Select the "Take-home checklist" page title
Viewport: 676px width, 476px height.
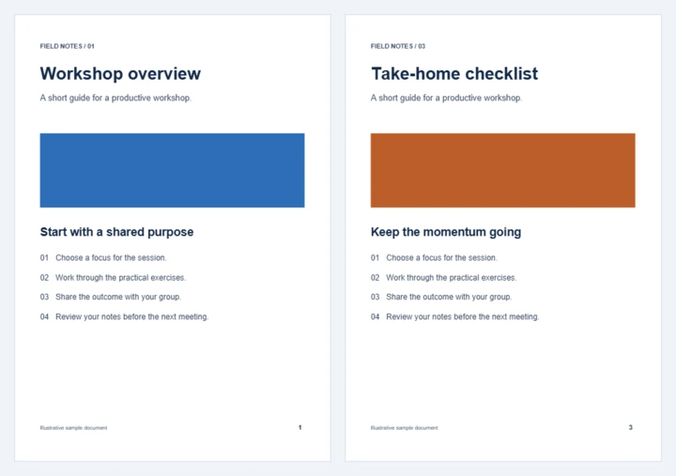tap(454, 74)
